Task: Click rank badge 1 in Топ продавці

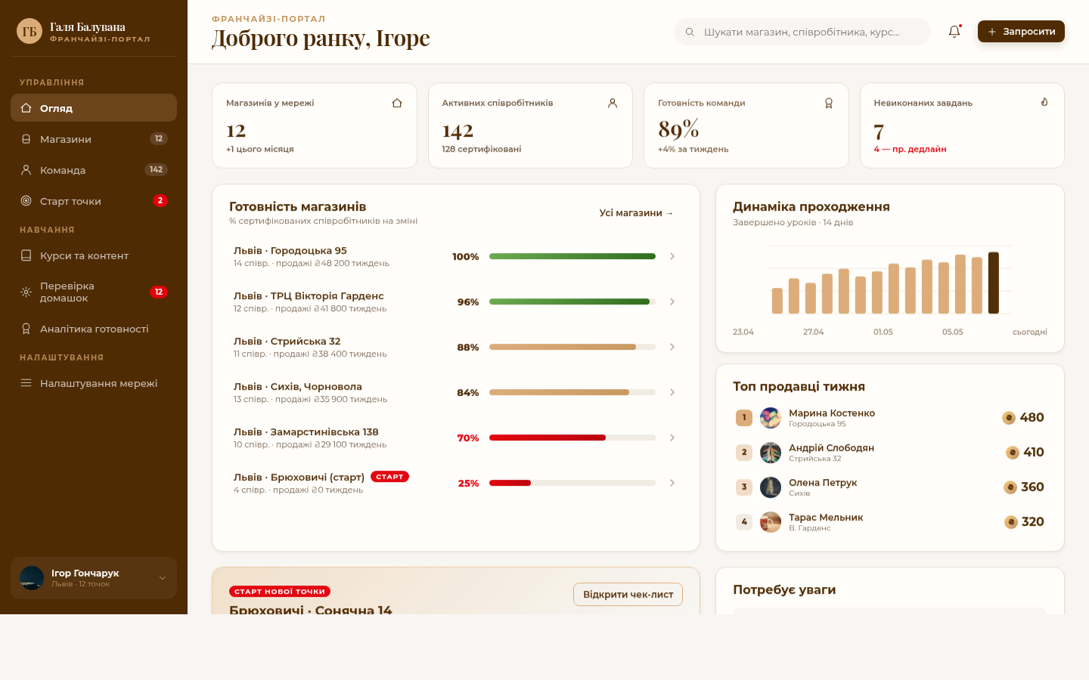Action: [x=744, y=418]
